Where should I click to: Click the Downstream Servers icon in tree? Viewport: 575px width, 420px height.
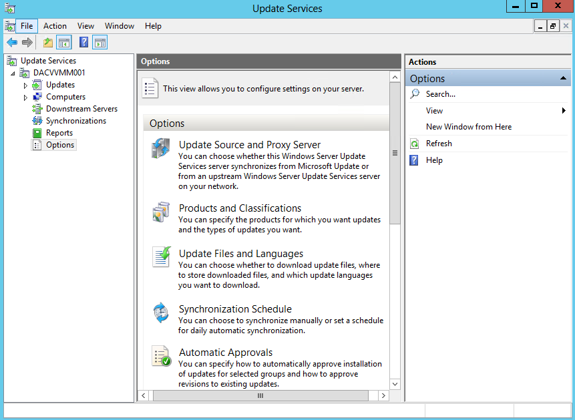[37, 109]
